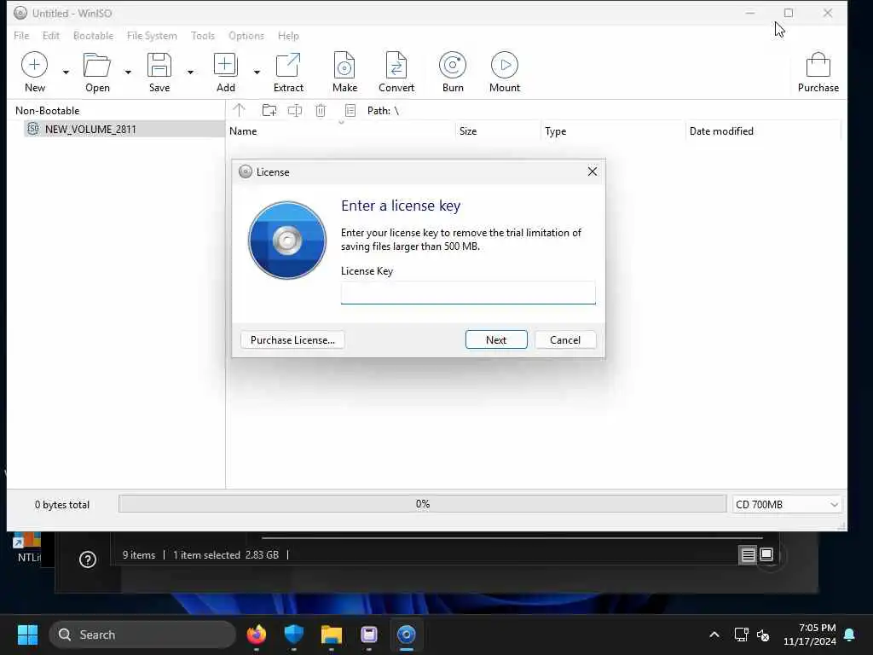
Task: Open Windows Security shield in taskbar
Action: click(293, 635)
